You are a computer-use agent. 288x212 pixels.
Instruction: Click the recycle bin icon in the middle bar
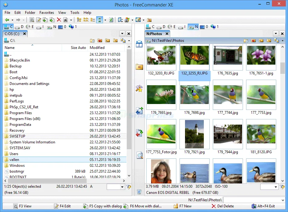(x=139, y=192)
